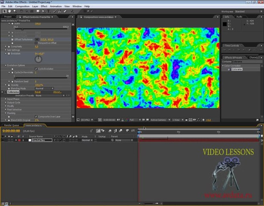Screen dimensions: 264x206
Task: Select the Brush tool
Action: (55, 11)
